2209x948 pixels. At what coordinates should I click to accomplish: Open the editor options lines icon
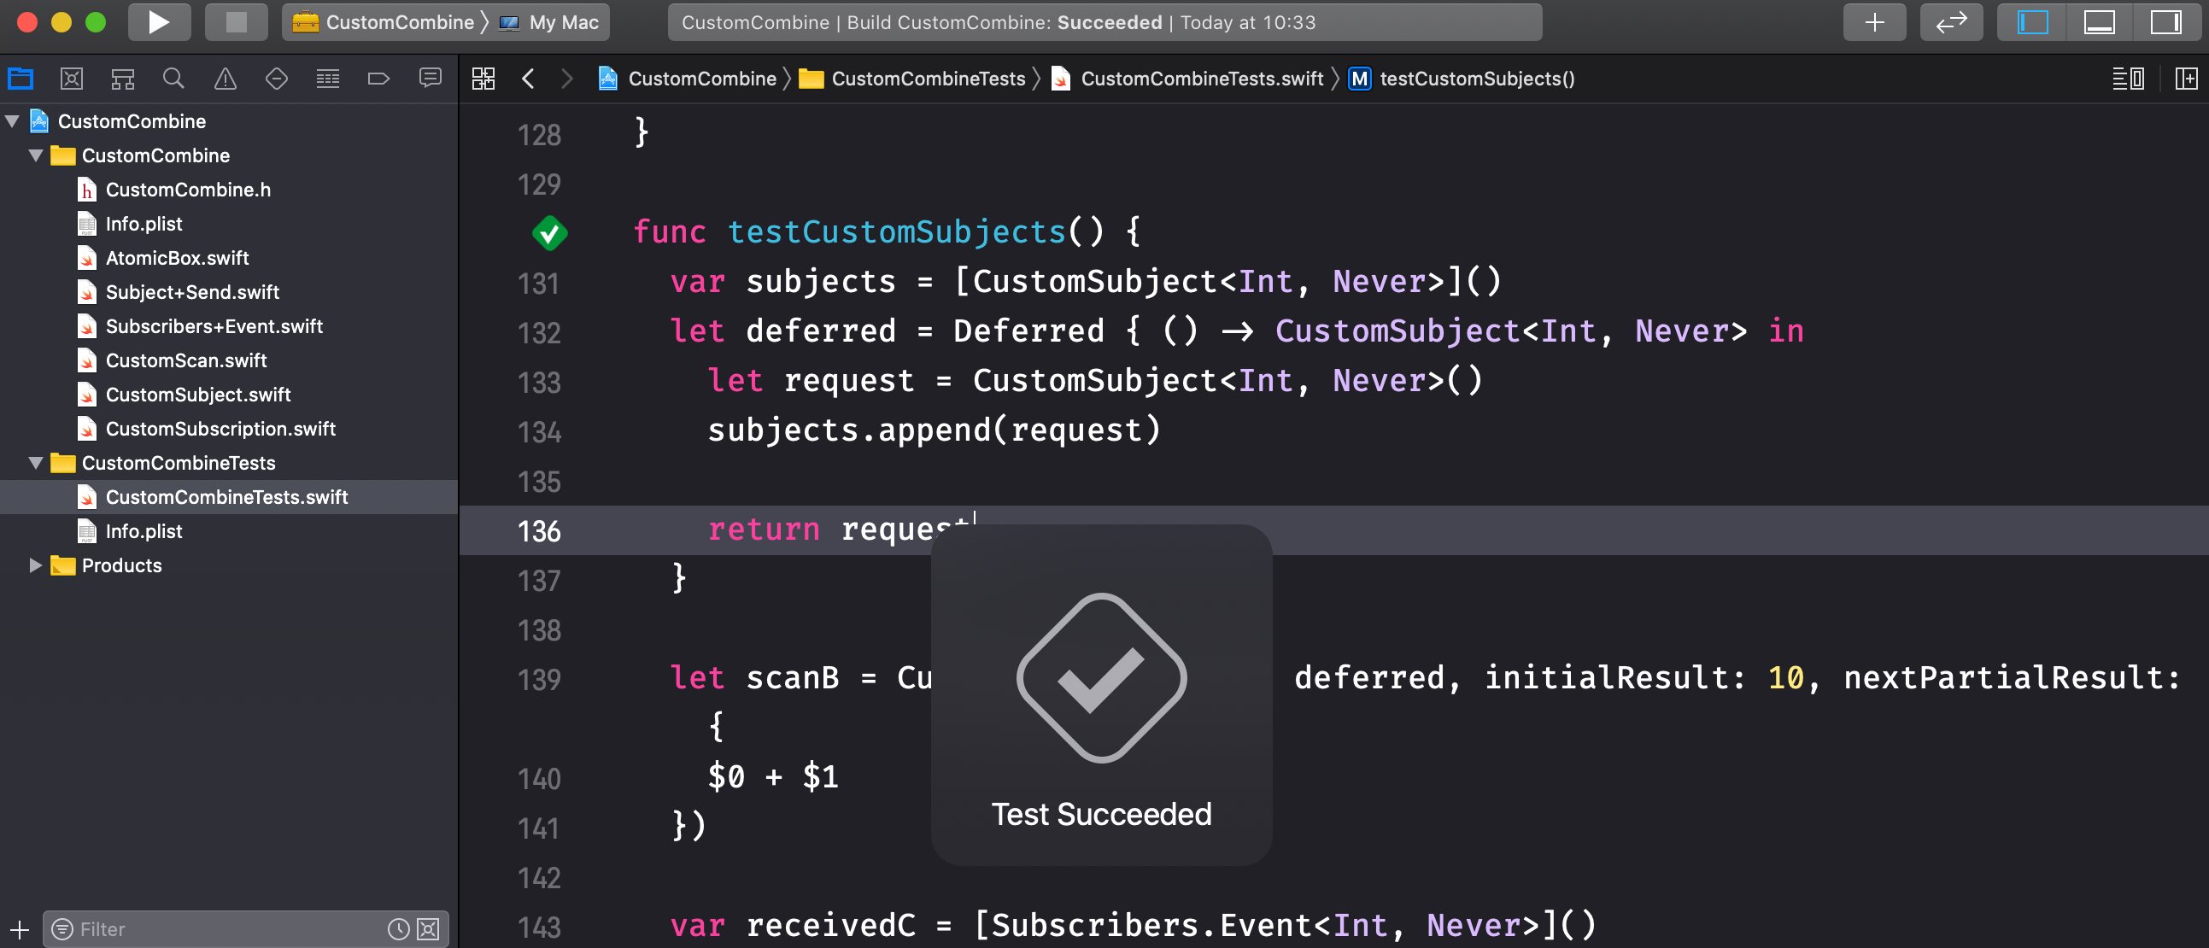(x=2128, y=79)
